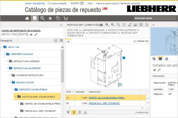Open the favorites star in main toolbar

[x=50, y=18]
